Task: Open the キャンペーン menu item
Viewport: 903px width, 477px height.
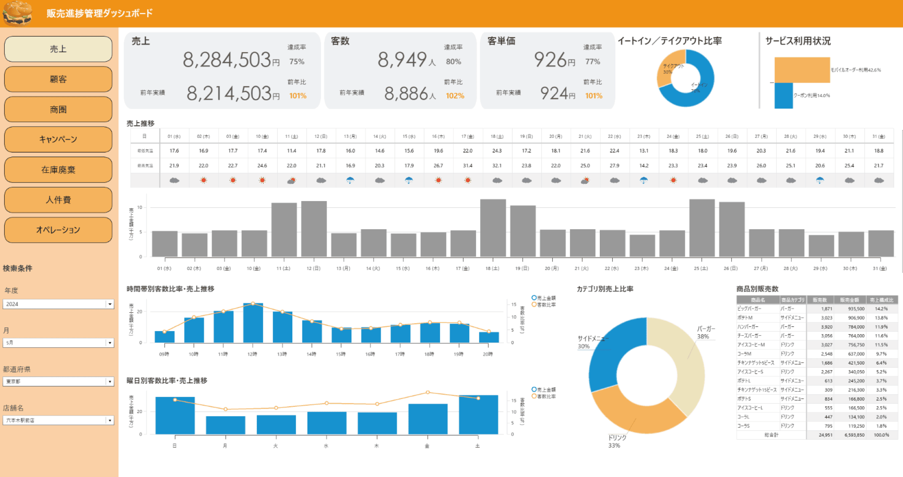Action: pyautogui.click(x=58, y=139)
